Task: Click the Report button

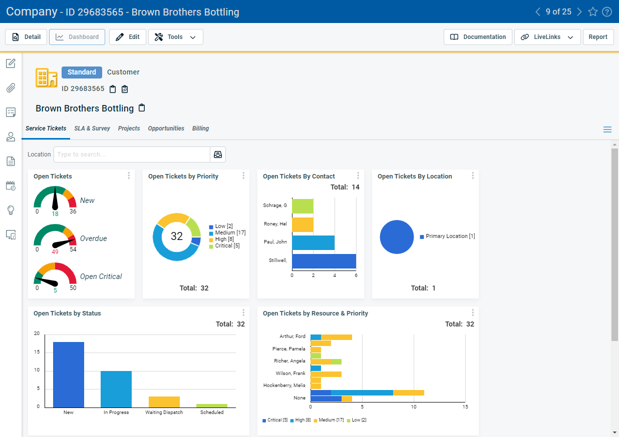Action: coord(598,37)
